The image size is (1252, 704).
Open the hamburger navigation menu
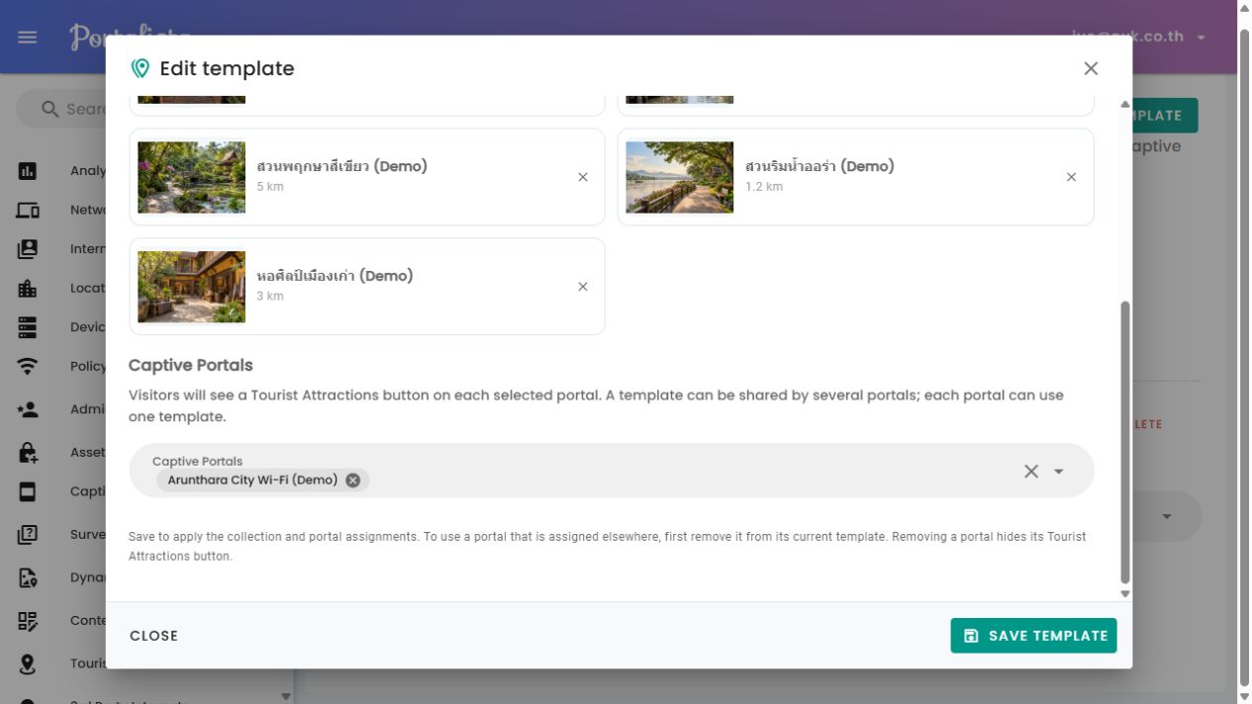(28, 37)
